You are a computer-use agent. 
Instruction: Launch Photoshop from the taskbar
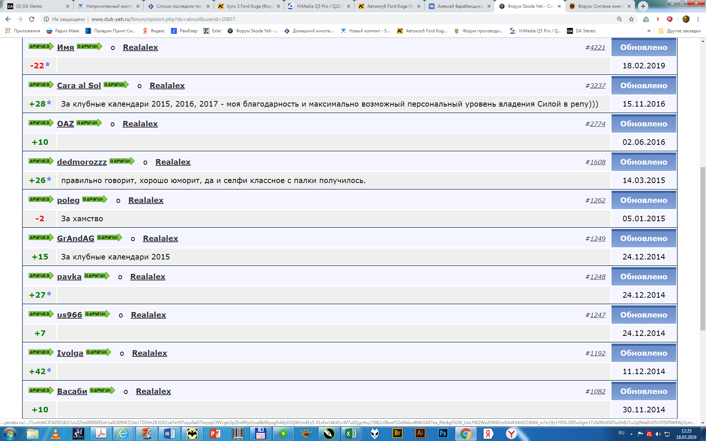point(443,433)
